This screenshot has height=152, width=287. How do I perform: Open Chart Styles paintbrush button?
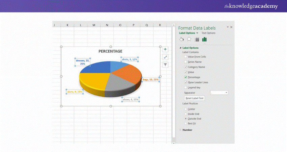pos(165,57)
